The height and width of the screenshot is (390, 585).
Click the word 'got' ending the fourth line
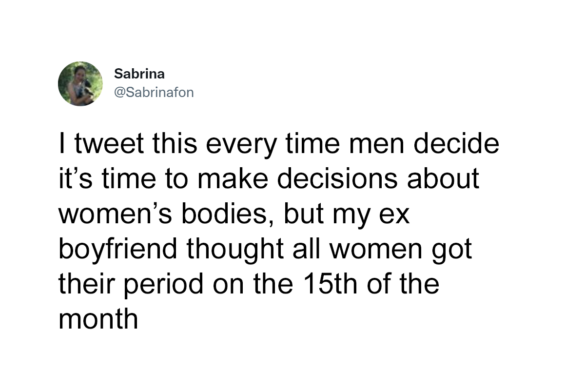click(453, 250)
